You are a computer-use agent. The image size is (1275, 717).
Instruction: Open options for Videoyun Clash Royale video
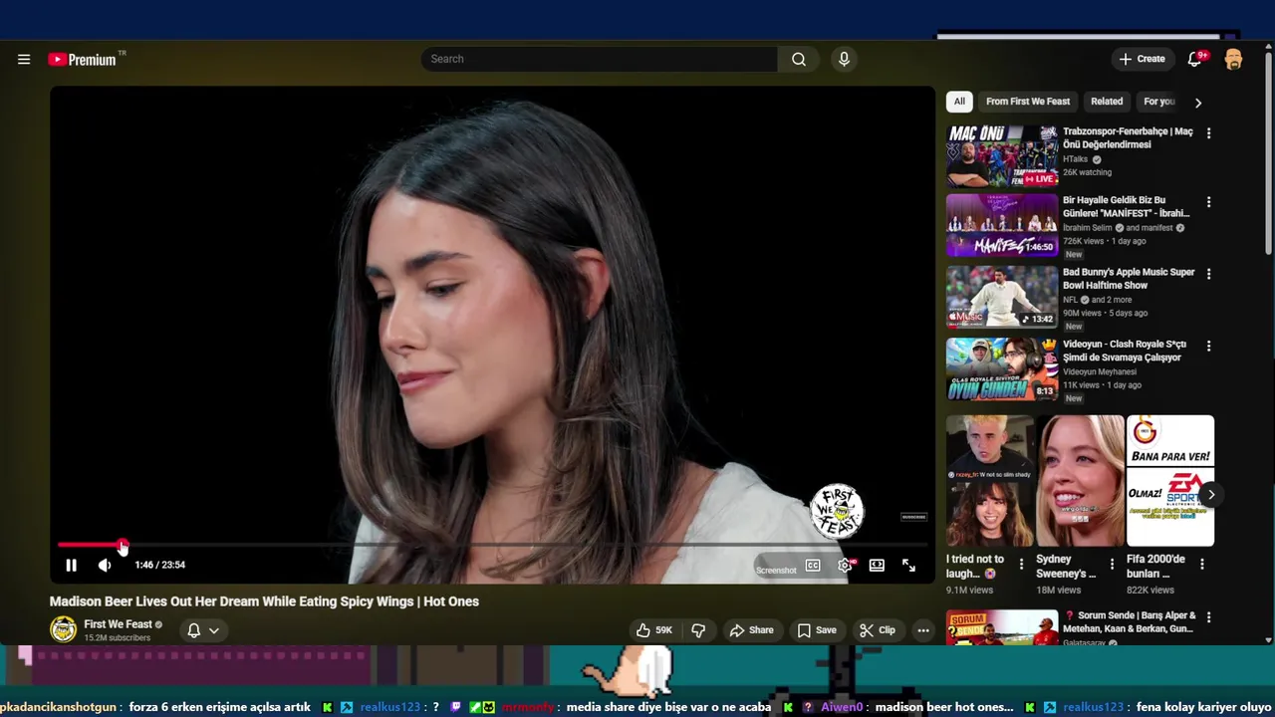tap(1208, 347)
